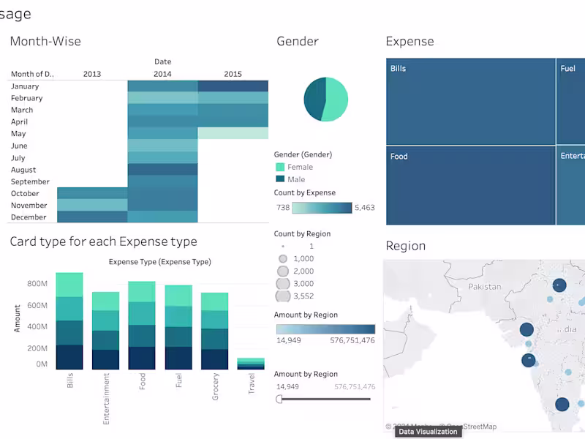Screen dimensions: 585x439
Task: Select the Fuel tile in Expense treemap
Action: (571, 101)
